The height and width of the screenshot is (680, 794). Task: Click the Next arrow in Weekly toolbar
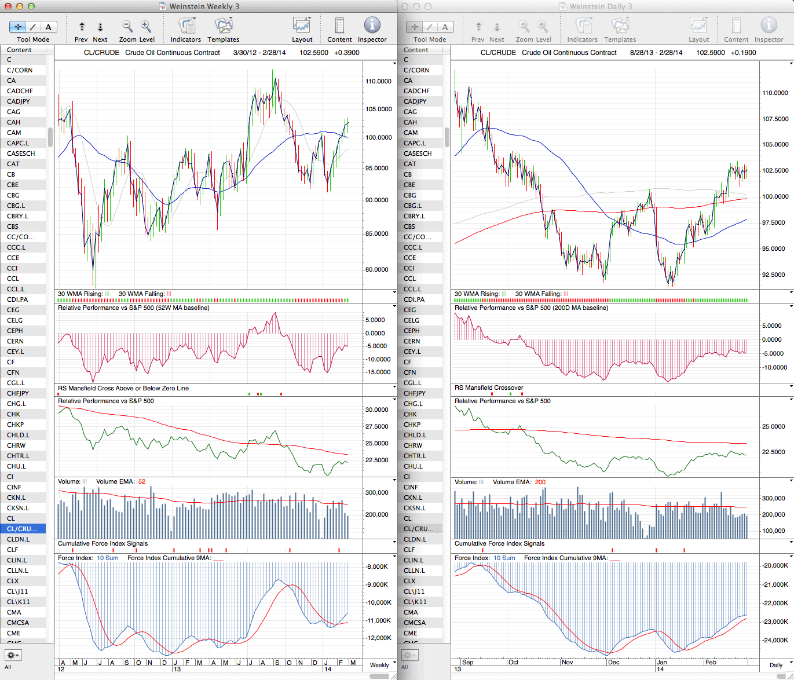click(100, 27)
